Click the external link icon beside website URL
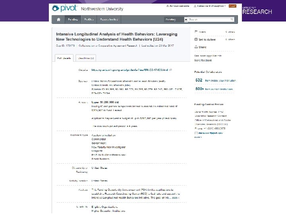This screenshot has height=215, width=286. point(170,70)
